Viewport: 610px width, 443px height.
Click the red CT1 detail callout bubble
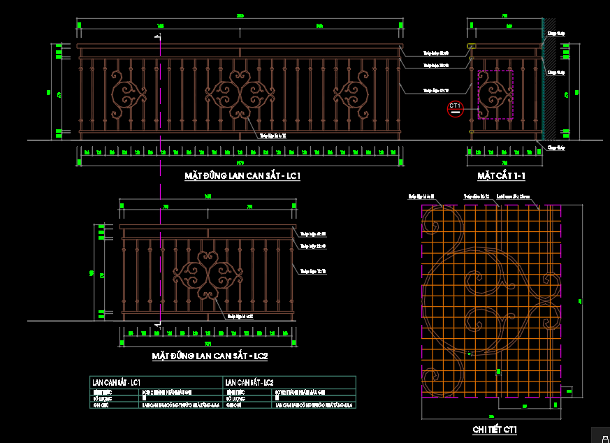click(x=455, y=108)
